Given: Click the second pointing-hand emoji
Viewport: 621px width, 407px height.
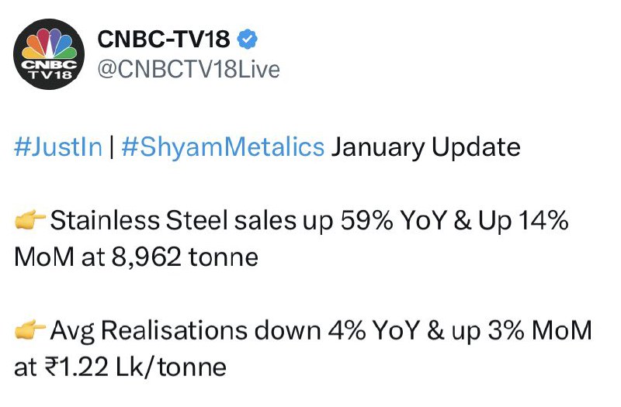Looking at the screenshot, I should tap(30, 329).
